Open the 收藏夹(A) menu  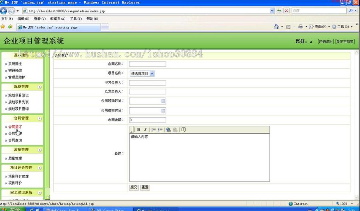tap(58, 19)
